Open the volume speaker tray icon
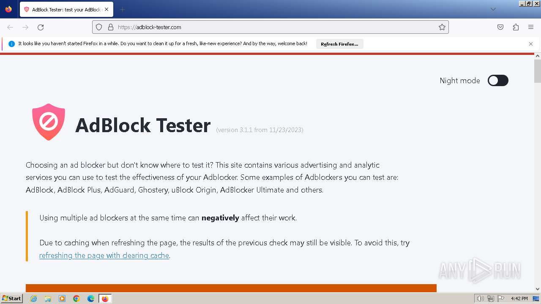The image size is (541, 304). tap(480, 299)
